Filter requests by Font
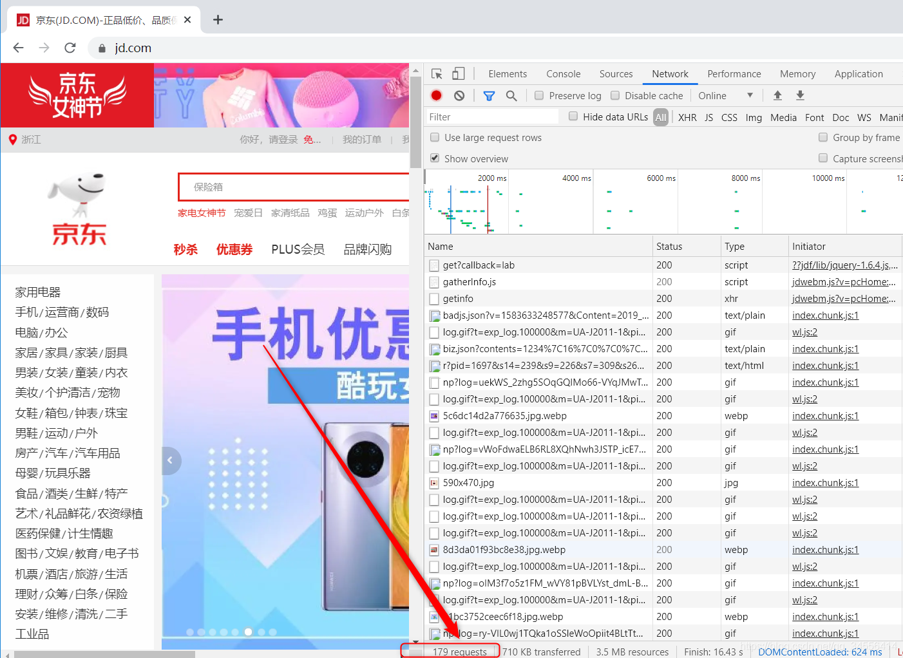Screen dimensions: 903x658 [x=815, y=117]
